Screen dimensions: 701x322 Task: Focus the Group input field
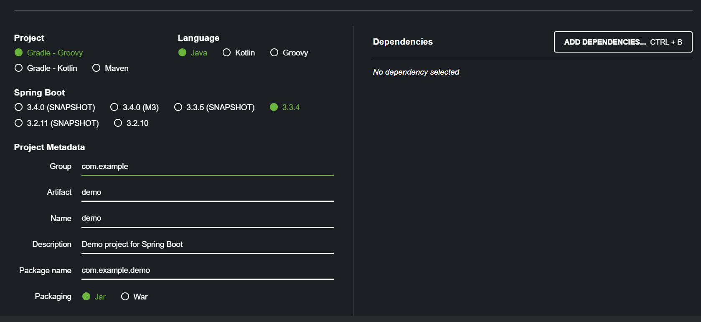click(208, 166)
